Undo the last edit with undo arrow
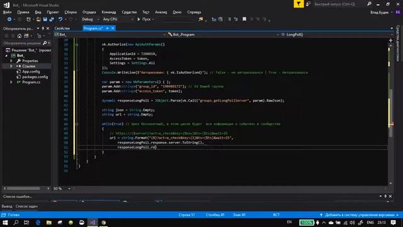 60,20
